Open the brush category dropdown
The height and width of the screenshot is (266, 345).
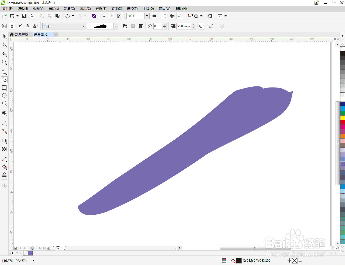[x=83, y=26]
